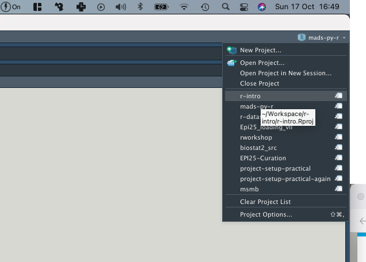Switch to the project-setup-practical project
366x262 pixels.
275,168
